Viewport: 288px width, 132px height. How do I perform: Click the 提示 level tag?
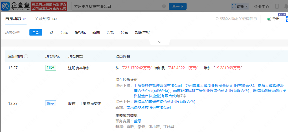(x=50, y=103)
